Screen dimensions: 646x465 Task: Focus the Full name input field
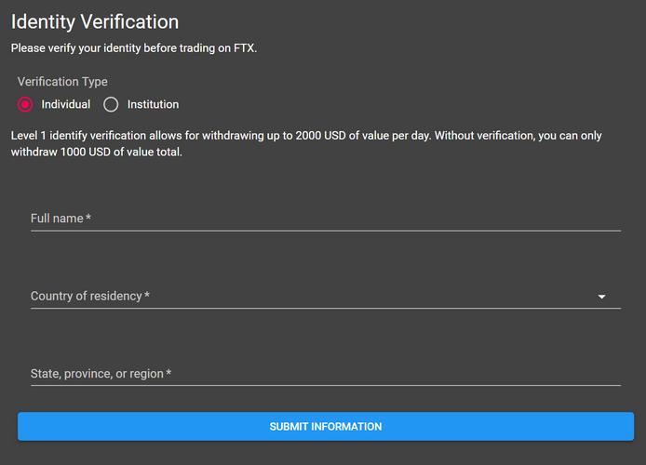pyautogui.click(x=326, y=219)
